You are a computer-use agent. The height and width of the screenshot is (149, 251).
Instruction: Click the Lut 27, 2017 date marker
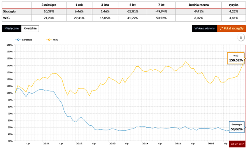pyautogui.click(x=237, y=144)
